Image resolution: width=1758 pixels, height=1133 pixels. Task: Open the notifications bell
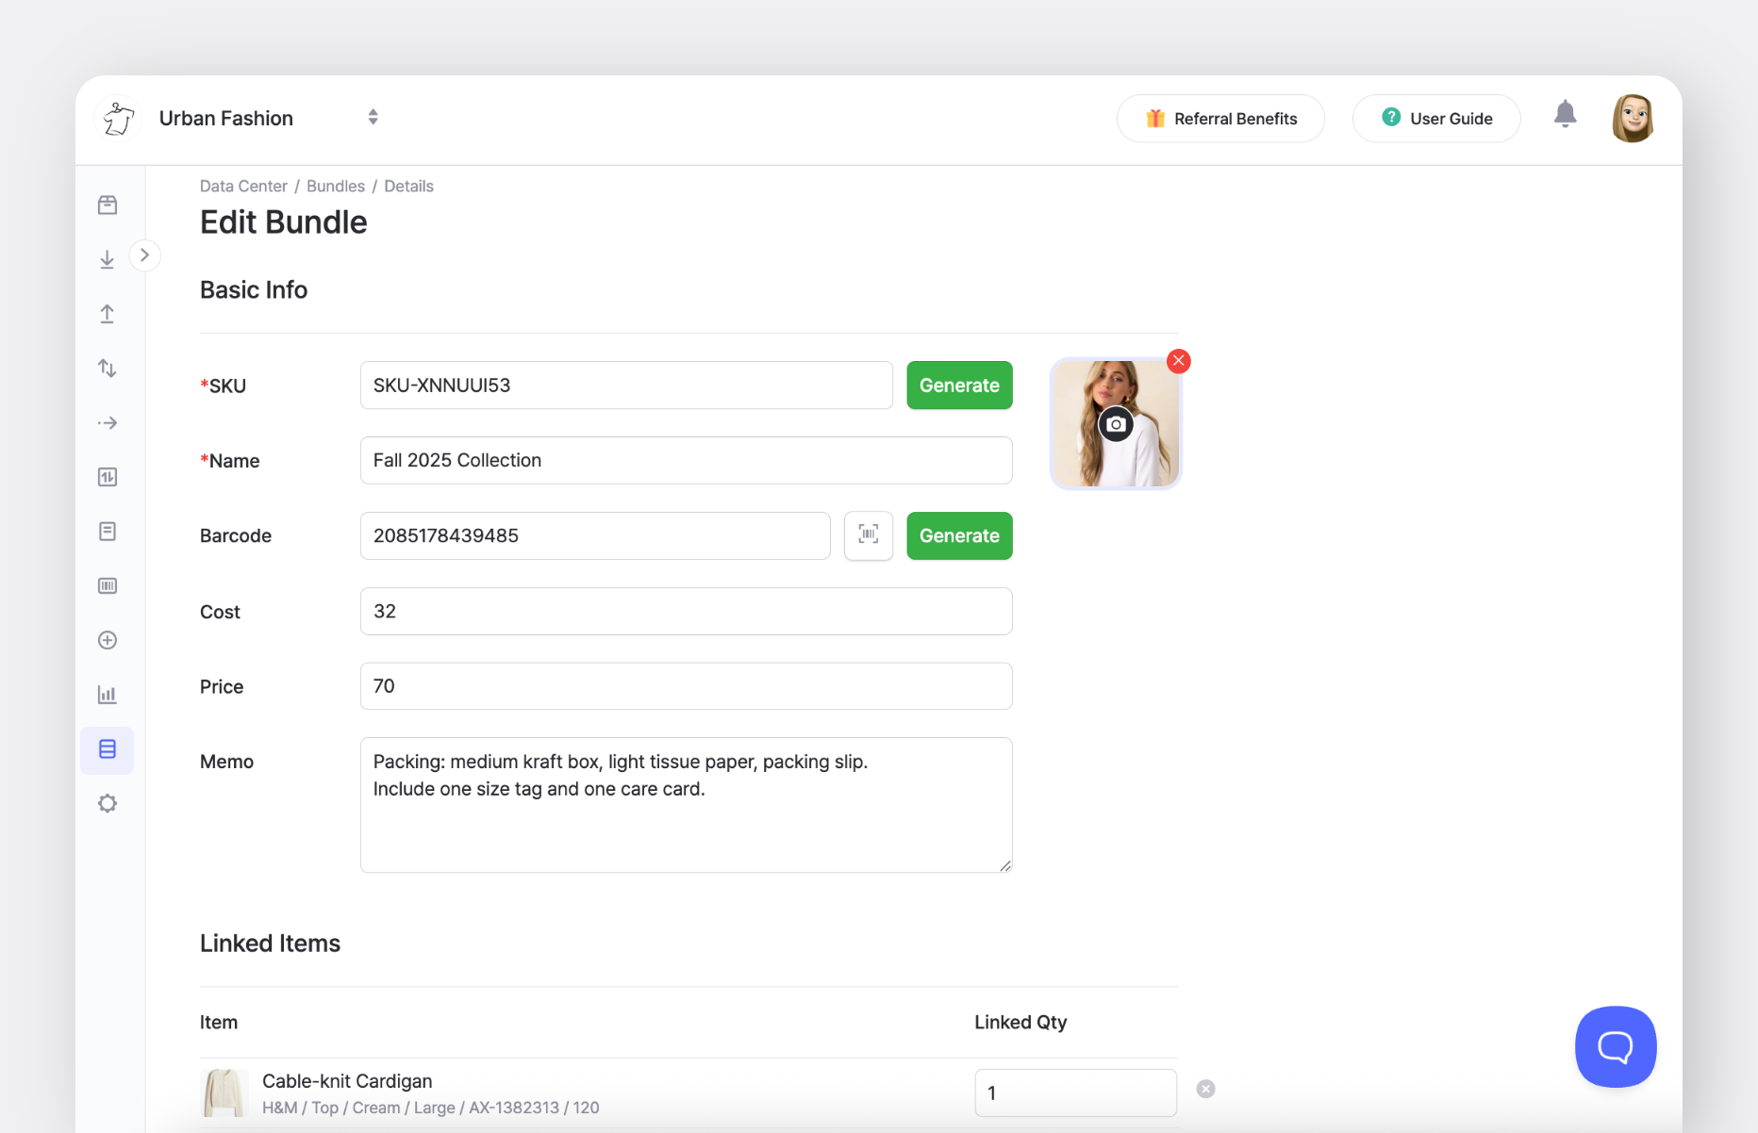click(x=1566, y=113)
